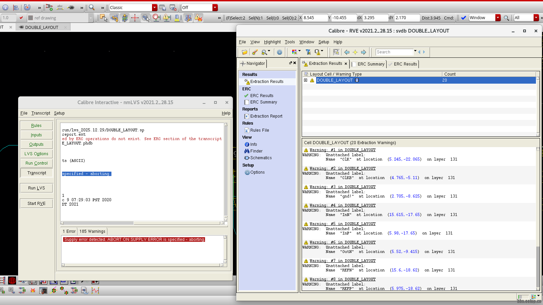Open the Classic workspace dropdown

154,7
